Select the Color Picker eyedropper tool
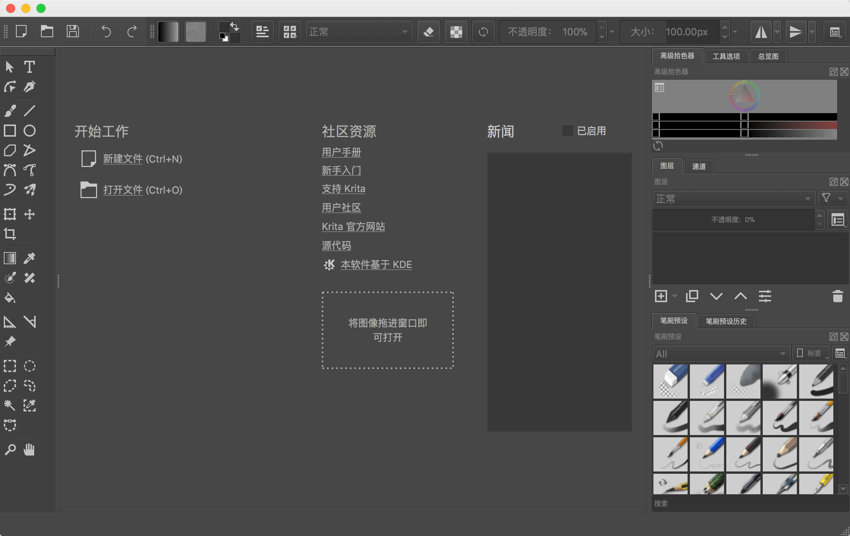This screenshot has height=536, width=850. (29, 258)
